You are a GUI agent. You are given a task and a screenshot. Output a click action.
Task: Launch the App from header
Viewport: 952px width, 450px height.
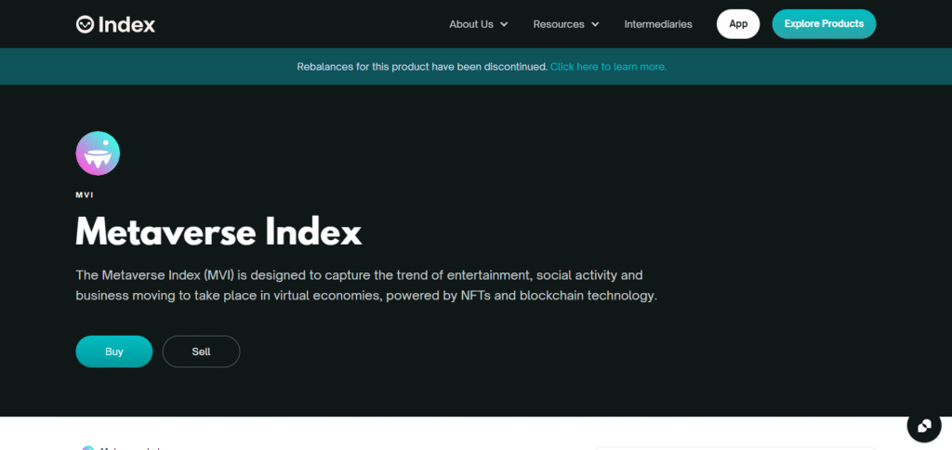tap(738, 24)
